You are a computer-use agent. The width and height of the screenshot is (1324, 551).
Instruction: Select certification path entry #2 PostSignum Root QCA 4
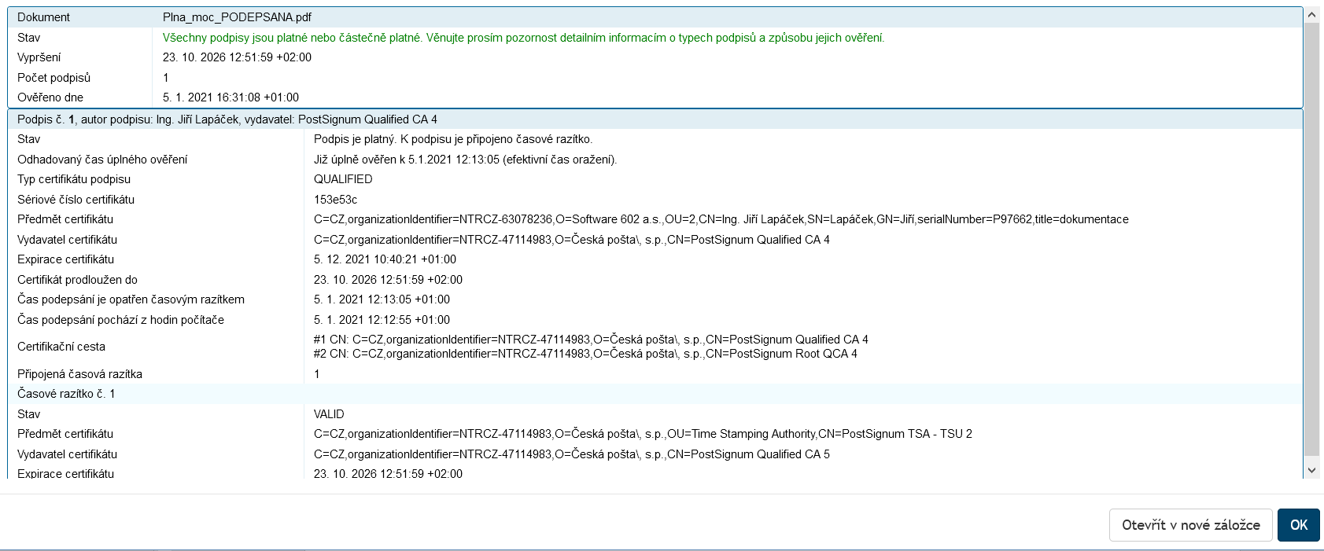tap(585, 354)
